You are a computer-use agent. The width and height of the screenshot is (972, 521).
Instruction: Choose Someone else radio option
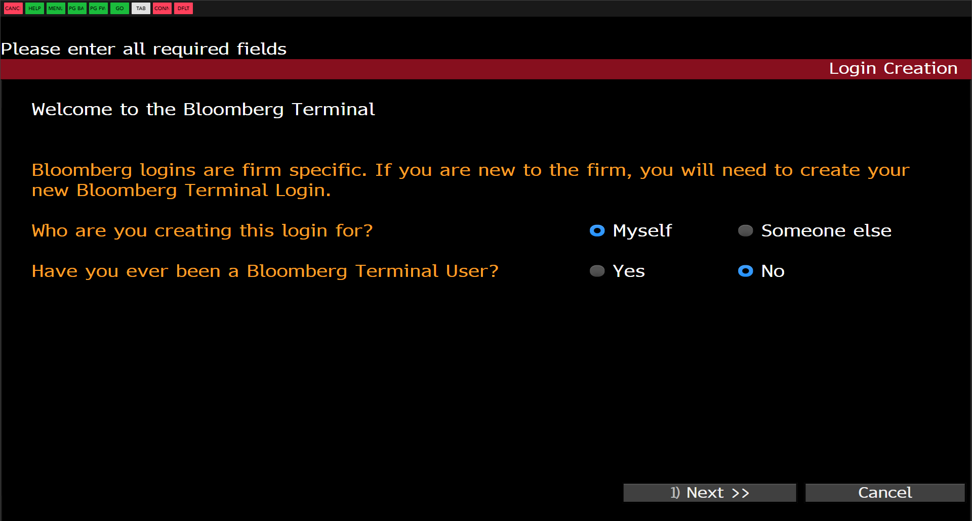(745, 231)
